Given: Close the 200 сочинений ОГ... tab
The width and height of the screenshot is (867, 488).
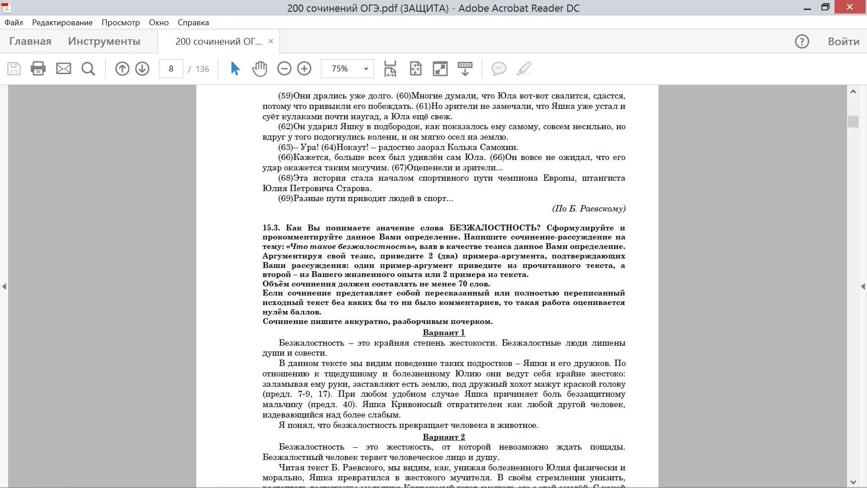Looking at the screenshot, I should [x=271, y=41].
